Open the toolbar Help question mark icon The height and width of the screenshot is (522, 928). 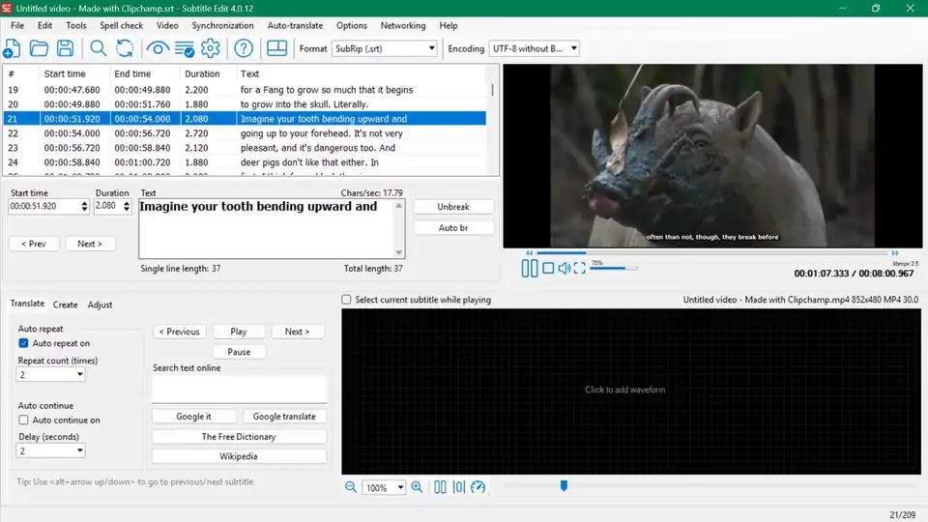tap(244, 48)
